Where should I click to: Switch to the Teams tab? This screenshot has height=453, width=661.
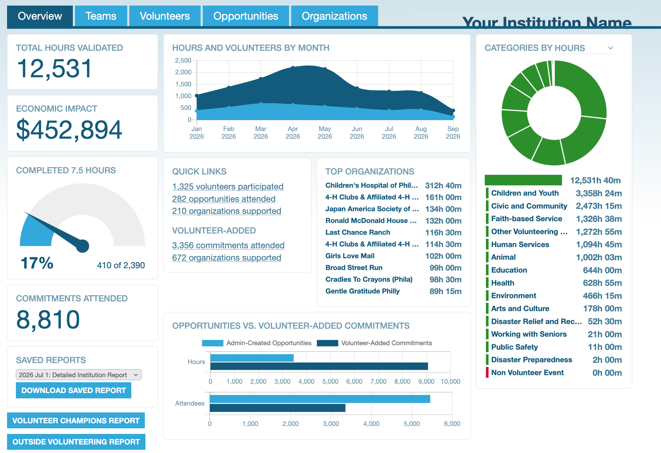pos(101,16)
